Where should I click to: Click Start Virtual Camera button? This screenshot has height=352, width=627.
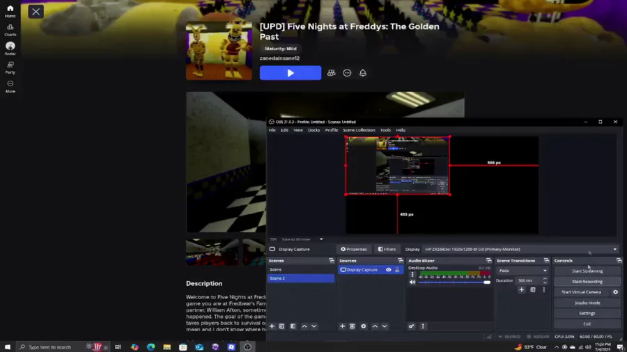(582, 292)
